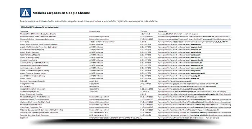252x129 pixels.
Task: Click the 'avast! Shell Extension' entry
Action: point(30,52)
